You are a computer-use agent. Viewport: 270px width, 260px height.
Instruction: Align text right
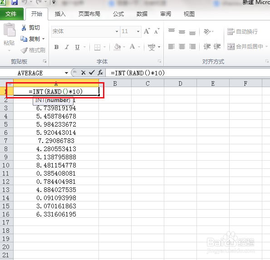click(x=192, y=46)
